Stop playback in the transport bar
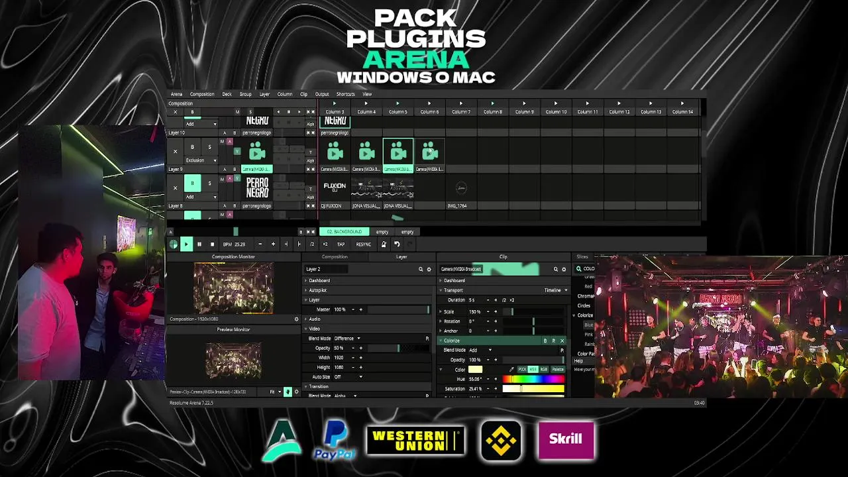This screenshot has width=848, height=477. click(212, 244)
